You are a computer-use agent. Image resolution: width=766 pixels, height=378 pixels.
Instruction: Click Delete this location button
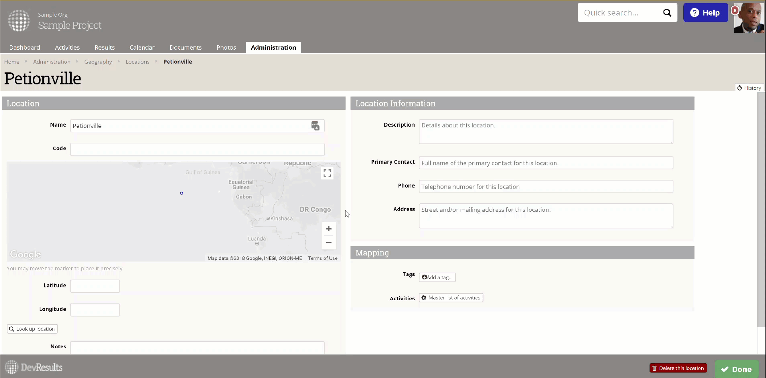(678, 368)
